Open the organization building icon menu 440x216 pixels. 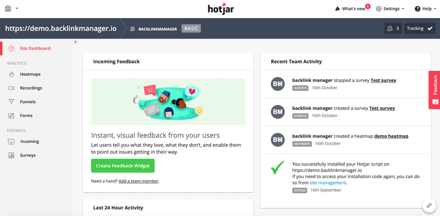(x=8, y=8)
